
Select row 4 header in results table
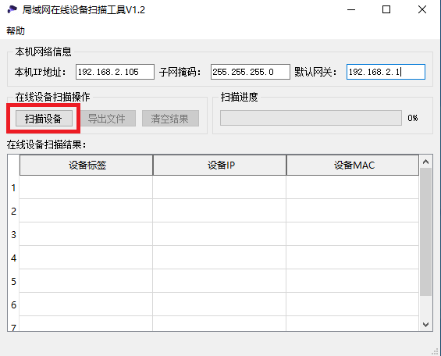tap(13, 258)
